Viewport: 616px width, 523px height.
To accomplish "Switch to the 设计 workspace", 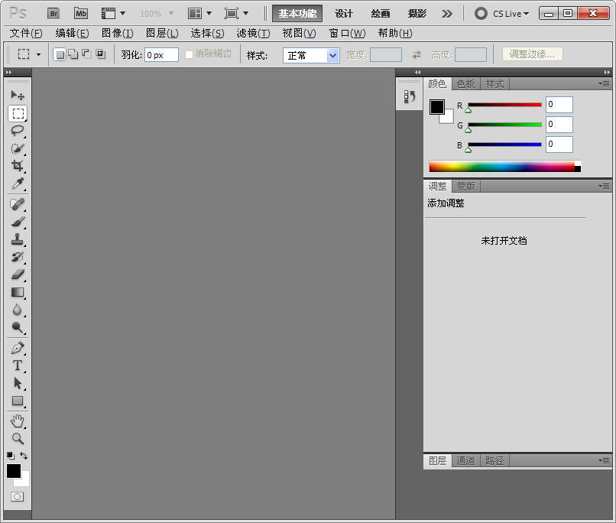I will 344,14.
